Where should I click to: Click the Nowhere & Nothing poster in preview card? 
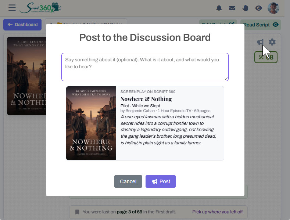(x=91, y=123)
